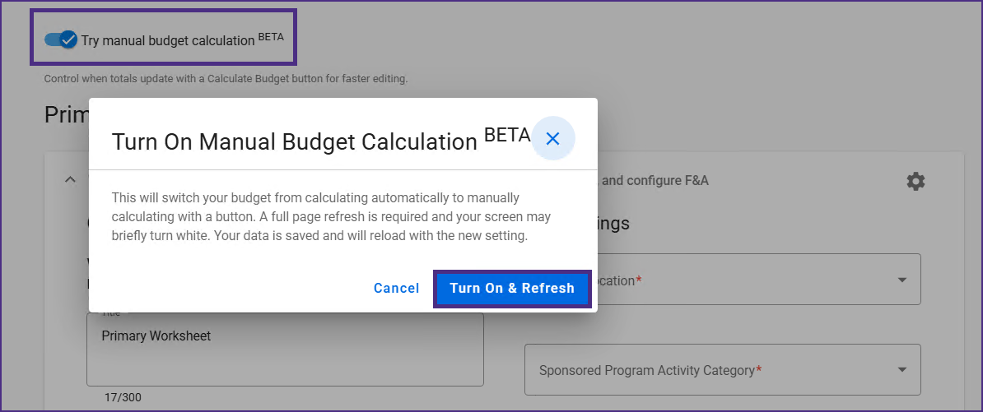The width and height of the screenshot is (983, 412).
Task: Select the Sponsored Program Activity Category field
Action: coord(708,370)
